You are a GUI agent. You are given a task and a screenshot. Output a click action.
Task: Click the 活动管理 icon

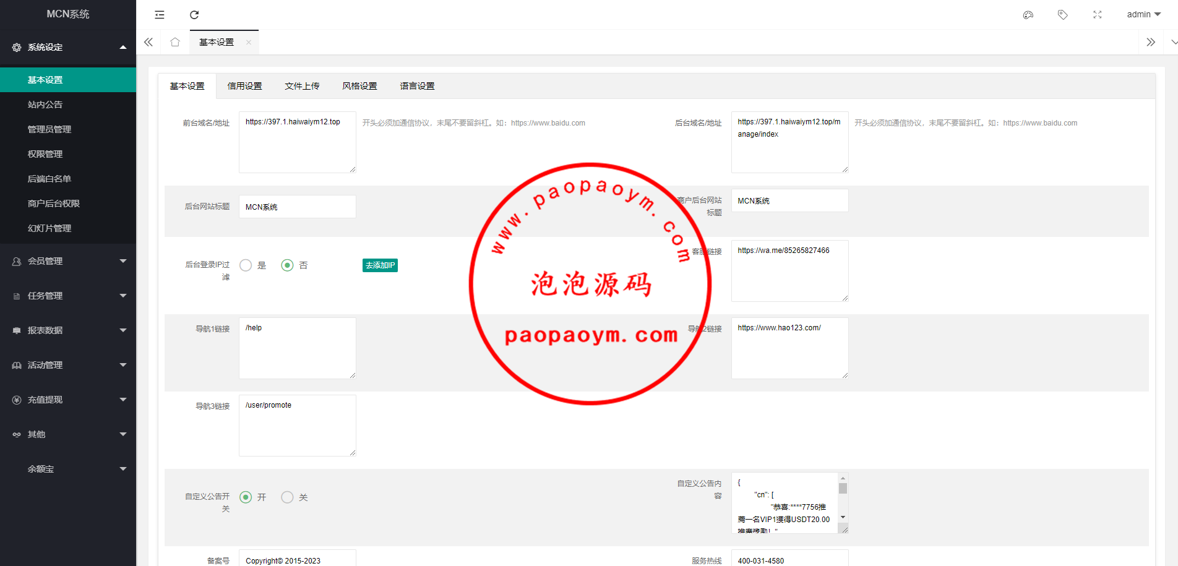(x=17, y=366)
